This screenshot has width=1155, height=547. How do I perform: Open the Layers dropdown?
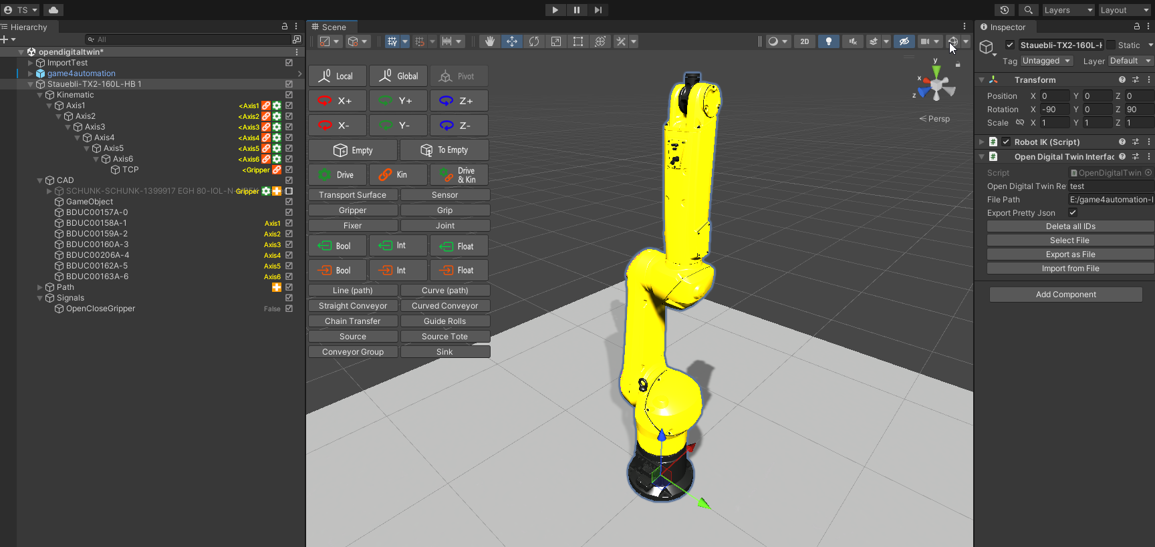click(x=1067, y=10)
